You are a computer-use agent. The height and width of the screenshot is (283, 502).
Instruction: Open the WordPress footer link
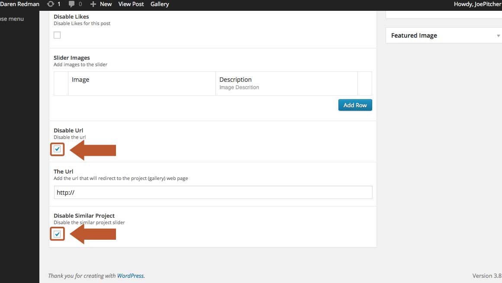point(130,276)
